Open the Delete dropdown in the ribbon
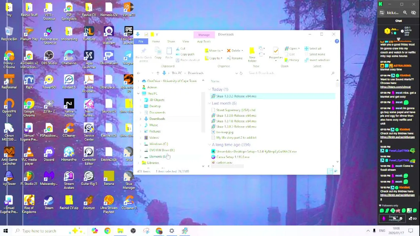 (x=235, y=50)
